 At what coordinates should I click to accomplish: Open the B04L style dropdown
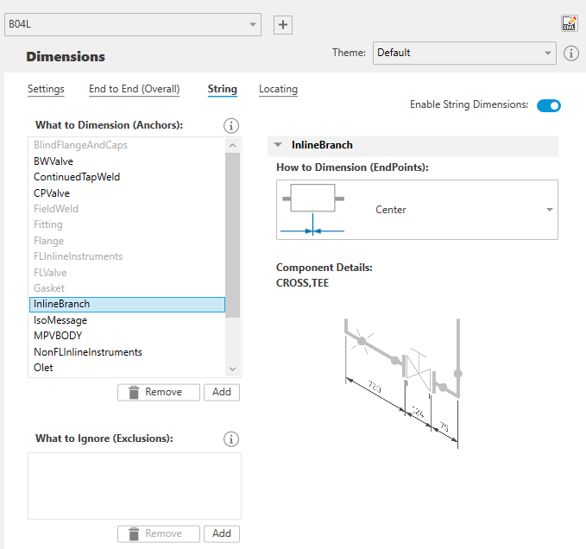(132, 25)
